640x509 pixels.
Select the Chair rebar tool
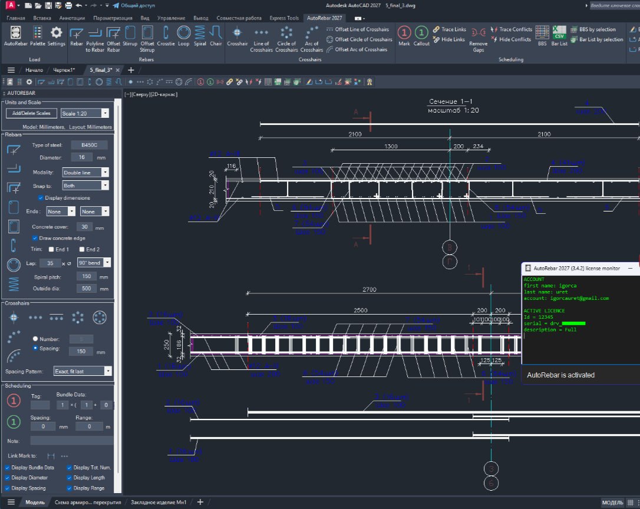(216, 36)
